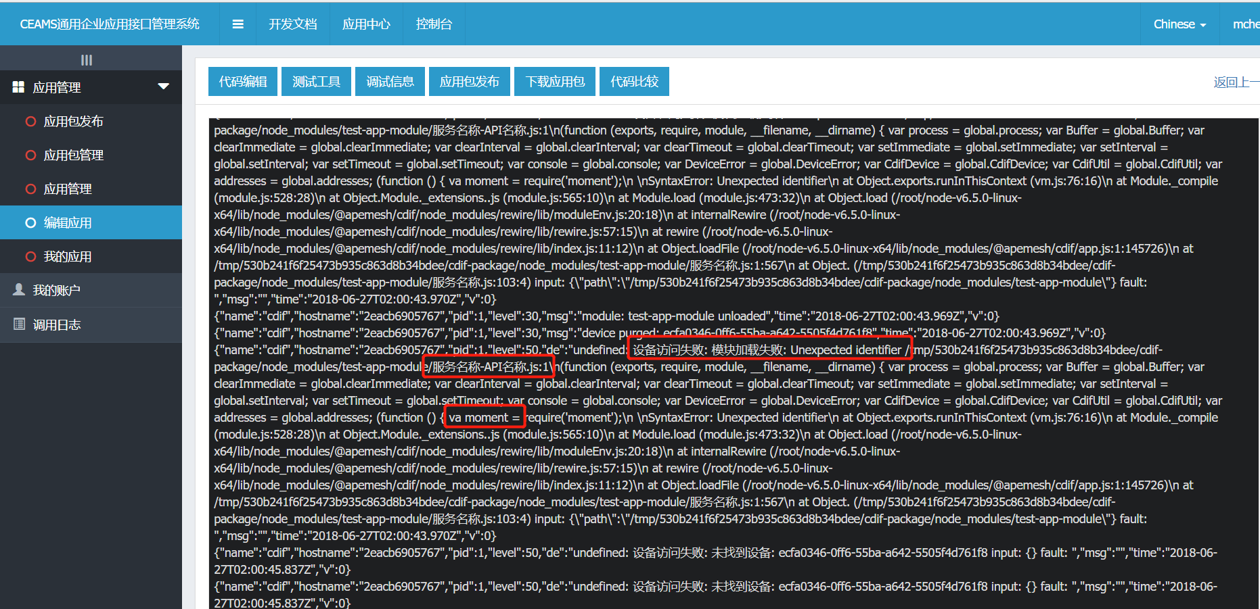Click highlighted text 'va moment =' in log
The width and height of the screenshot is (1260, 609).
[484, 418]
